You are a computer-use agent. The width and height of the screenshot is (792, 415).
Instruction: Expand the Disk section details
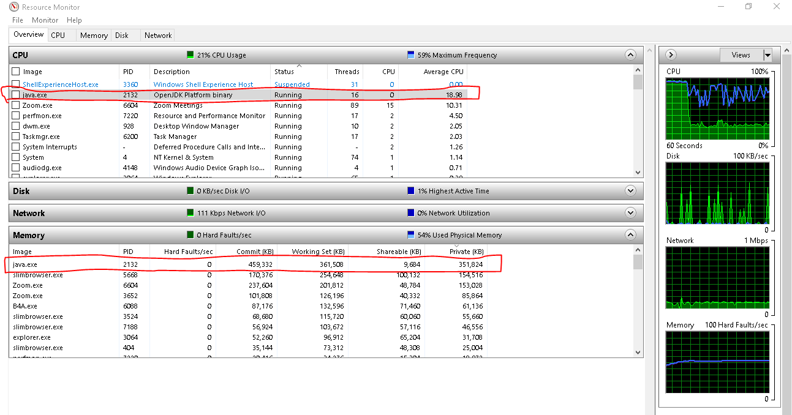point(630,190)
